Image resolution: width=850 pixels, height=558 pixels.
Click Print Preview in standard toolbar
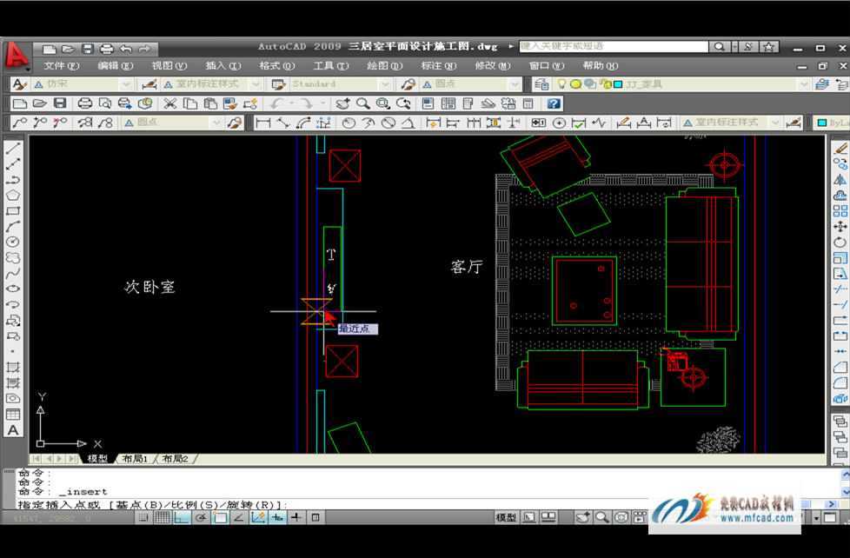(x=104, y=103)
